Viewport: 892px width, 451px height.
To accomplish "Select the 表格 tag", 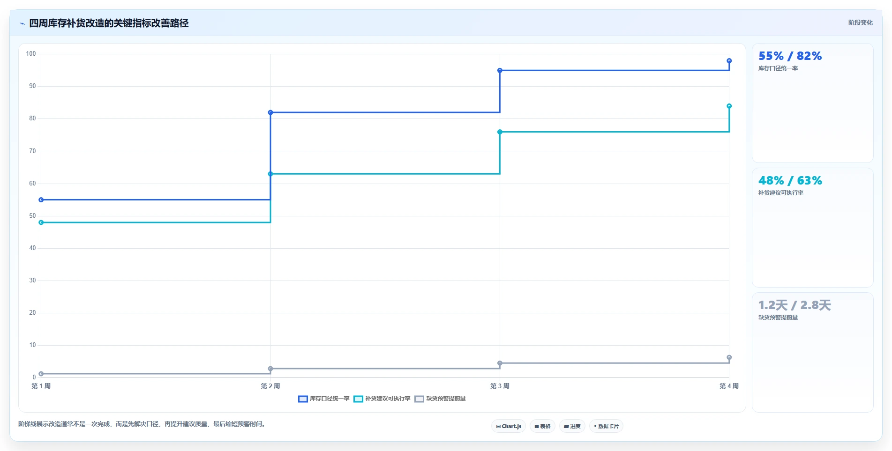I will [542, 426].
